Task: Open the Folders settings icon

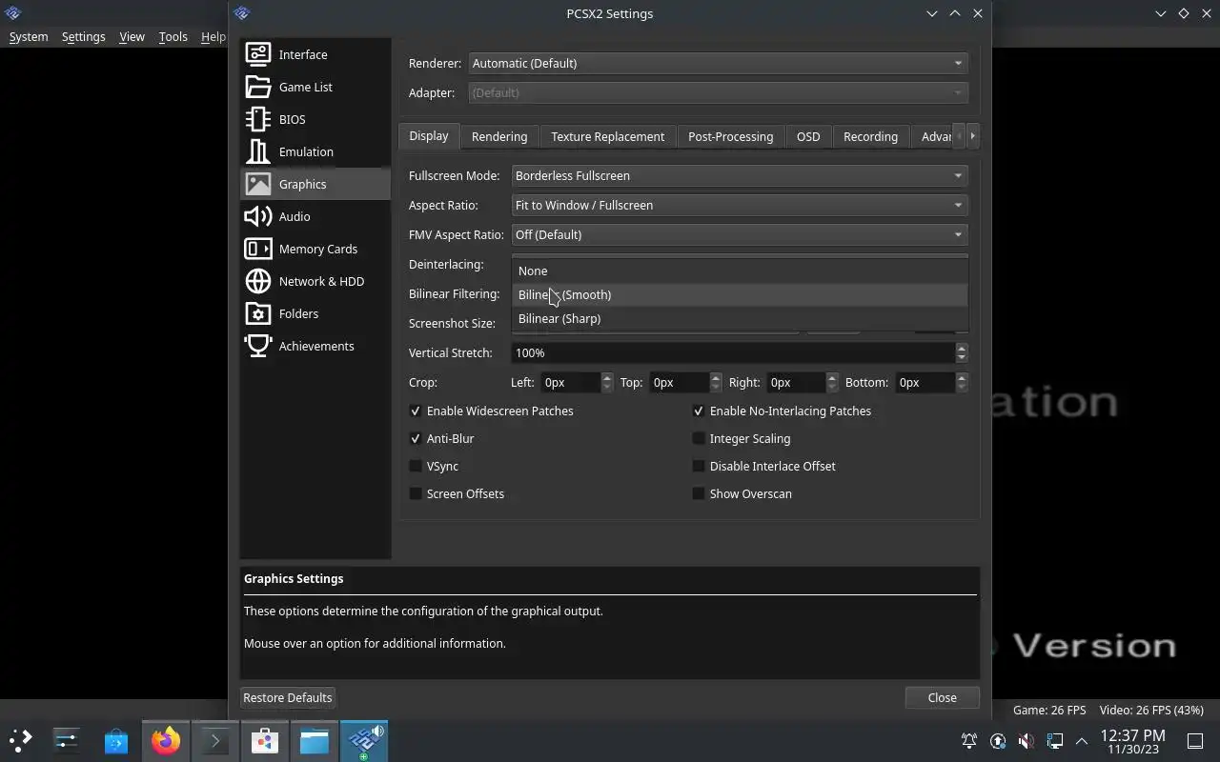Action: [258, 313]
